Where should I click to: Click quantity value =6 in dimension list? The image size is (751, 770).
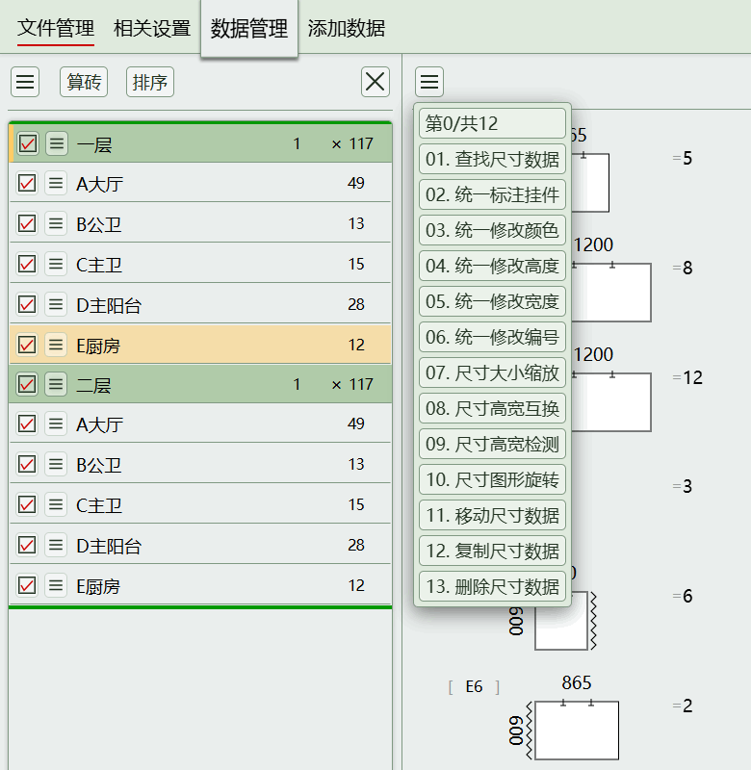point(683,596)
